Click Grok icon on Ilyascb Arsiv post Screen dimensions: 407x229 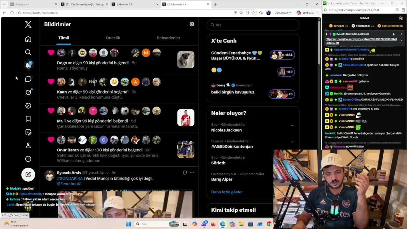coord(185,173)
